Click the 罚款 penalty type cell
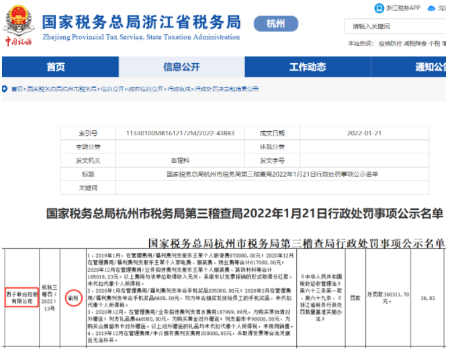 (x=355, y=298)
